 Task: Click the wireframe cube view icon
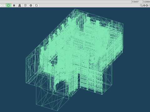[x=25, y=5]
